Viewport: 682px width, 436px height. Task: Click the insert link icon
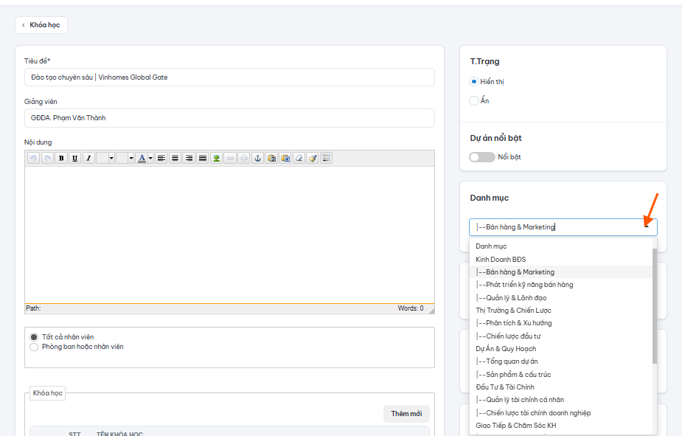230,158
